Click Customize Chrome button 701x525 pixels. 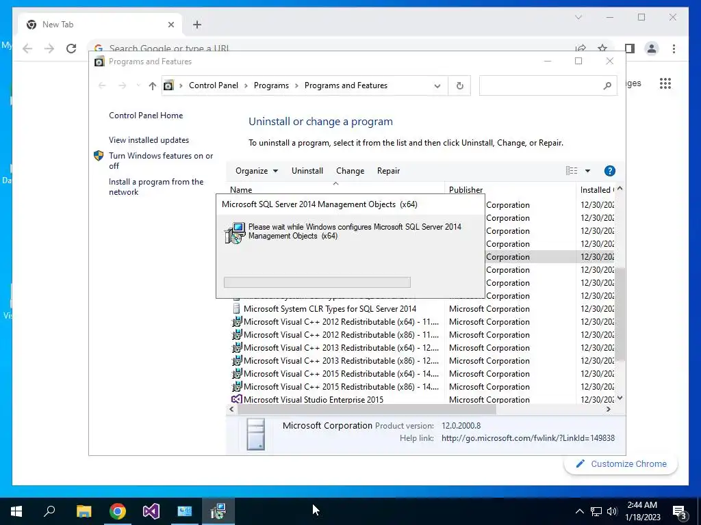621,464
